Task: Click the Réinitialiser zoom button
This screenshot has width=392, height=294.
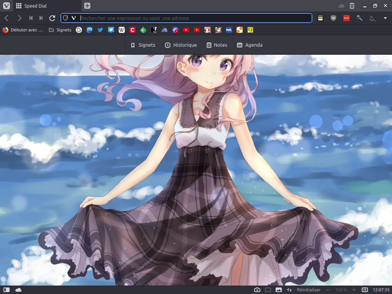Action: point(309,290)
